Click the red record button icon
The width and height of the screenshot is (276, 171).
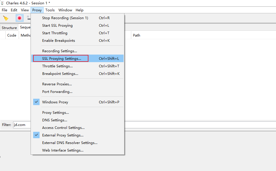pos(19,18)
